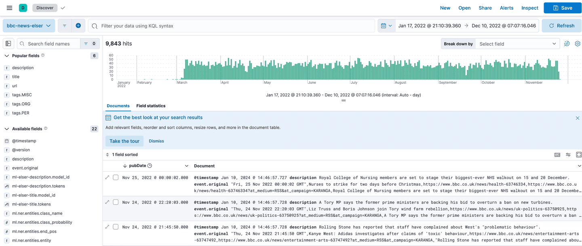Open the hamburger navigation menu
Image resolution: width=582 pixels, height=246 pixels.
tap(9, 8)
